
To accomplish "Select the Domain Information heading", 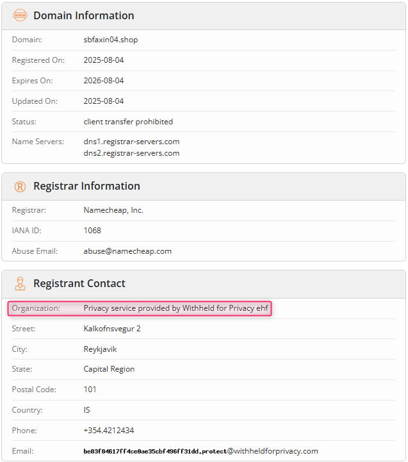I will 84,15.
